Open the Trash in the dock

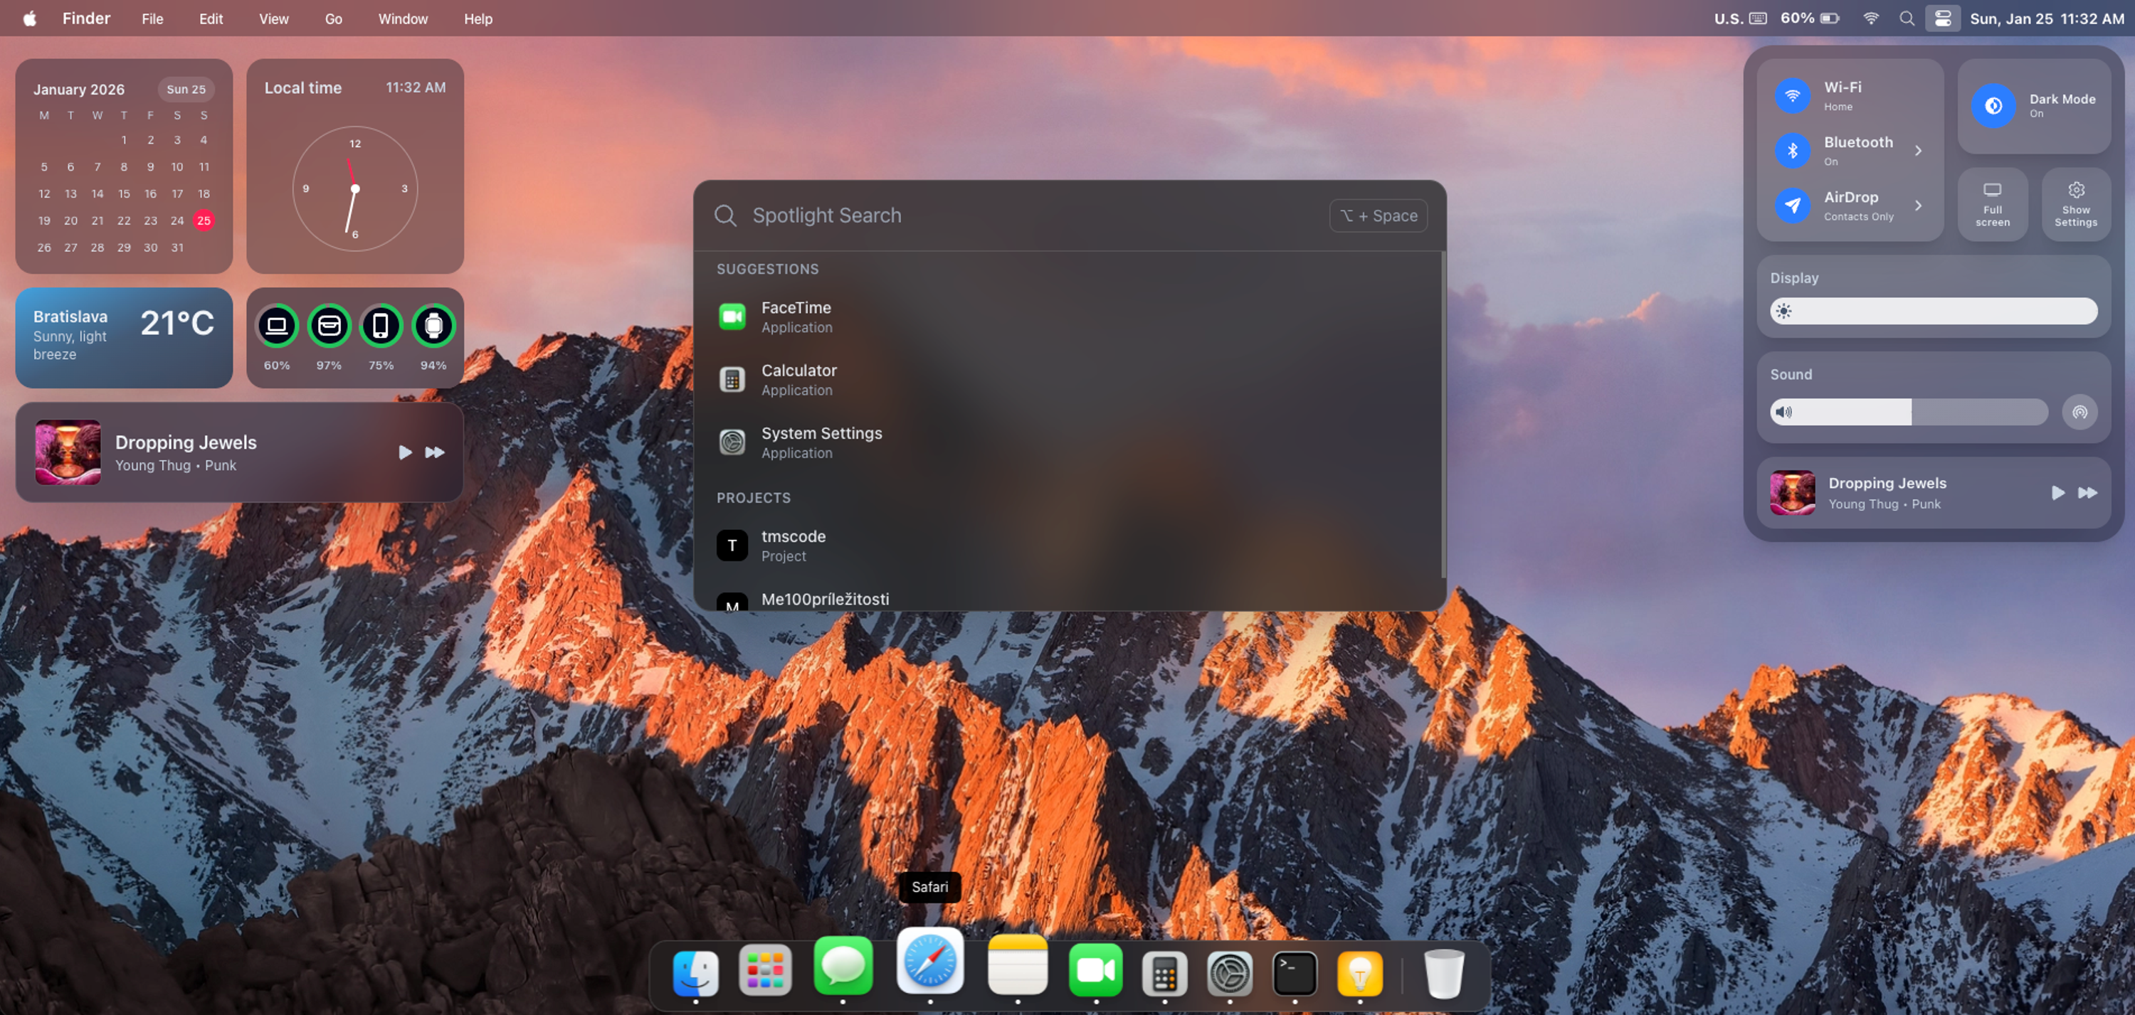coord(1444,974)
